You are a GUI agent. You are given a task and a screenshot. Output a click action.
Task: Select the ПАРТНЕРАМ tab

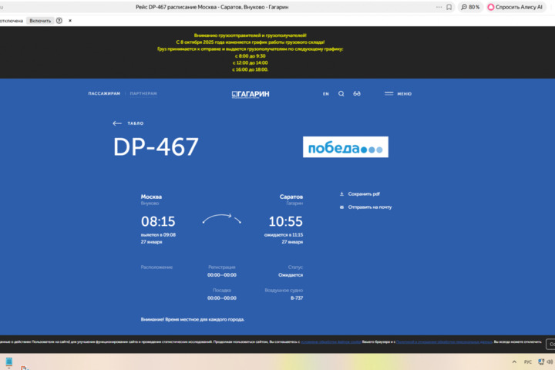tap(143, 93)
